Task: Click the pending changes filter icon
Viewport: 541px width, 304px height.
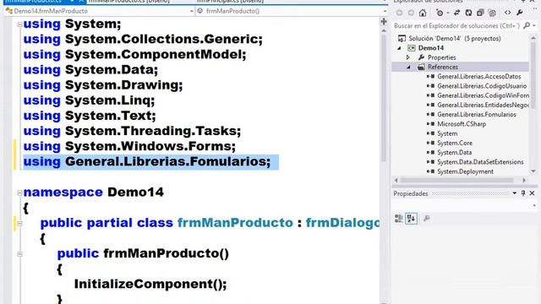Action: (x=440, y=14)
